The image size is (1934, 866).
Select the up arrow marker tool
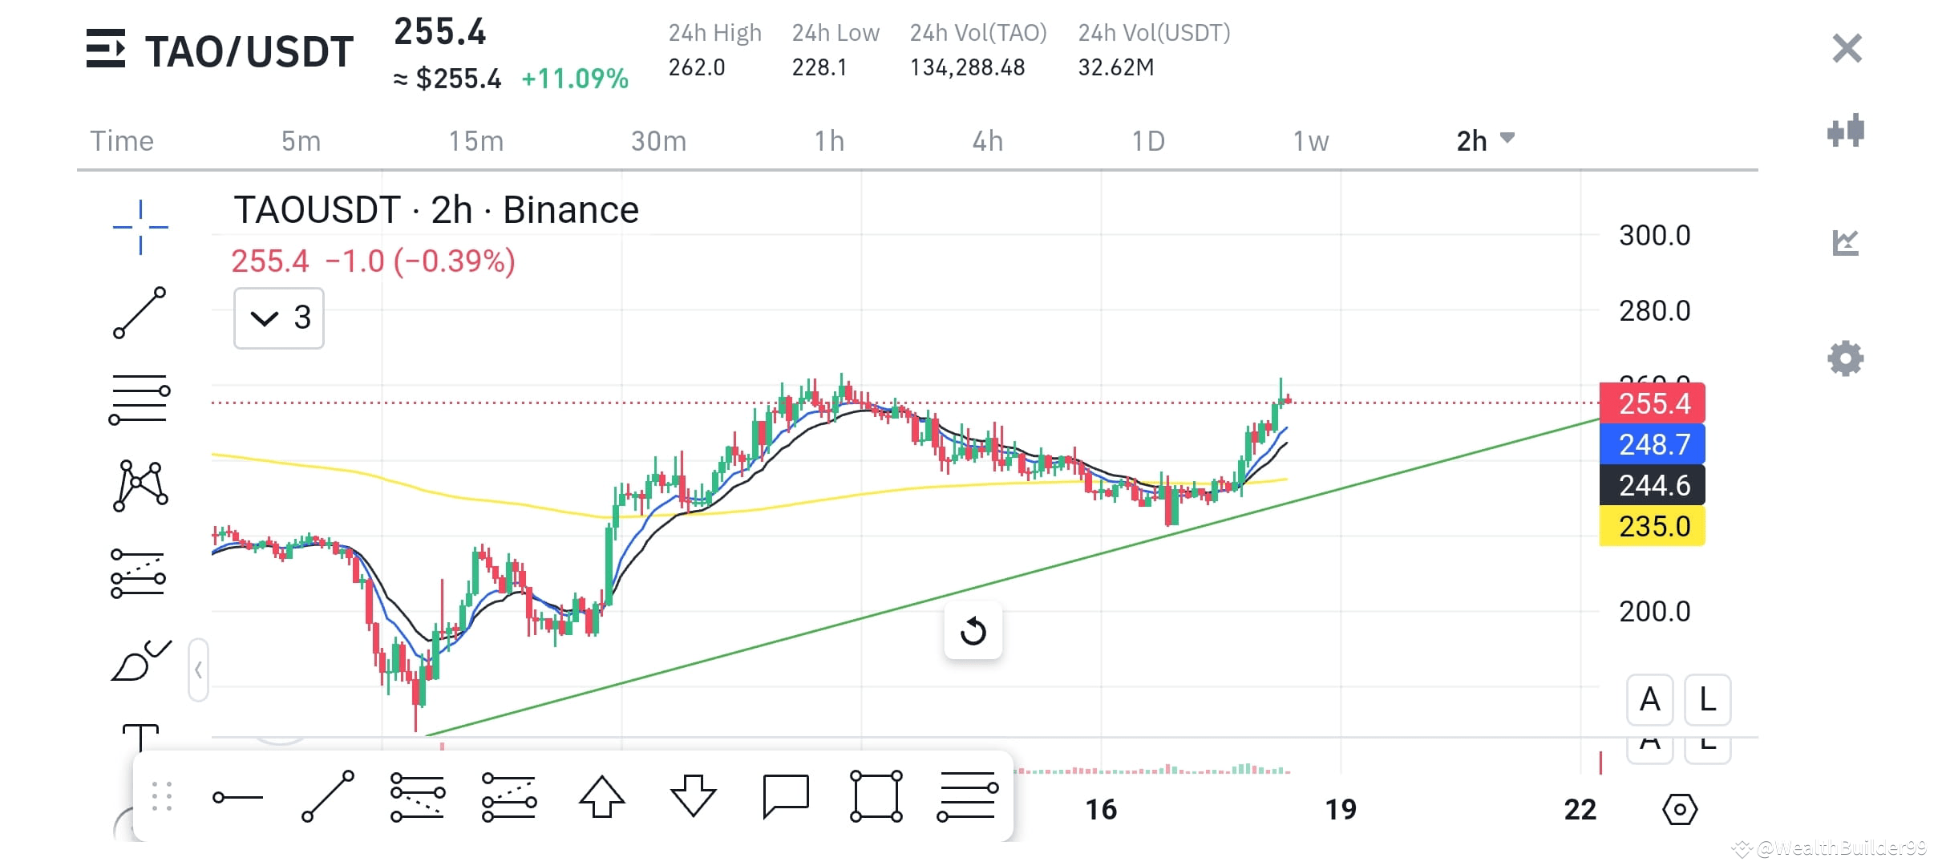pos(603,796)
